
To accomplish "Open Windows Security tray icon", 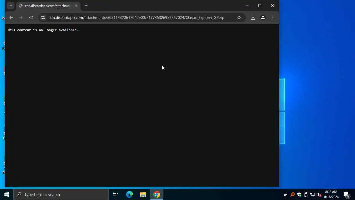I will pos(299,194).
